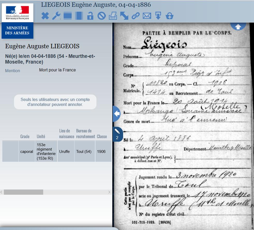Image resolution: width=254 pixels, height=230 pixels.
Task: Select the horizontal layout rectangle icon
Action: [68, 16]
